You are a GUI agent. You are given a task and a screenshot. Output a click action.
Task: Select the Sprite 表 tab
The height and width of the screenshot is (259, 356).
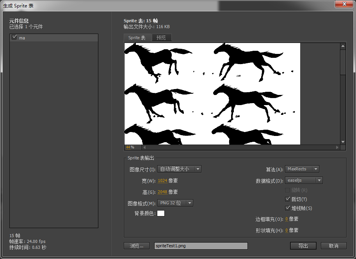point(137,38)
